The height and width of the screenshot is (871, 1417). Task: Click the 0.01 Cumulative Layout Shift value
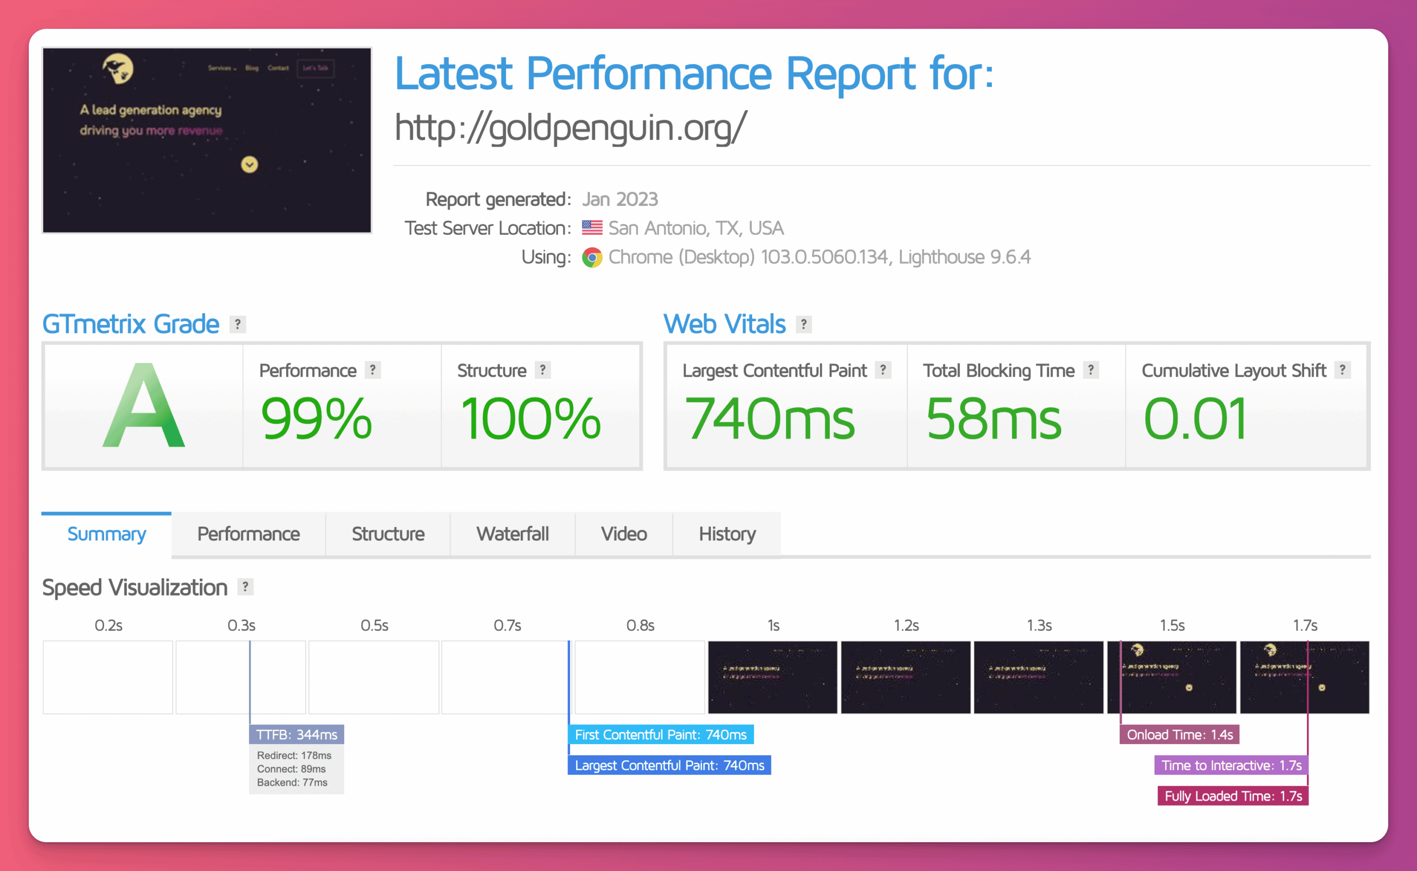point(1196,419)
